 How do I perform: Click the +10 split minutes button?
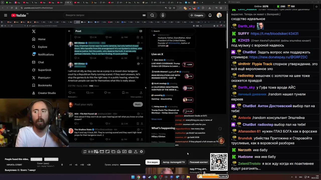pyautogui.click(x=82, y=165)
